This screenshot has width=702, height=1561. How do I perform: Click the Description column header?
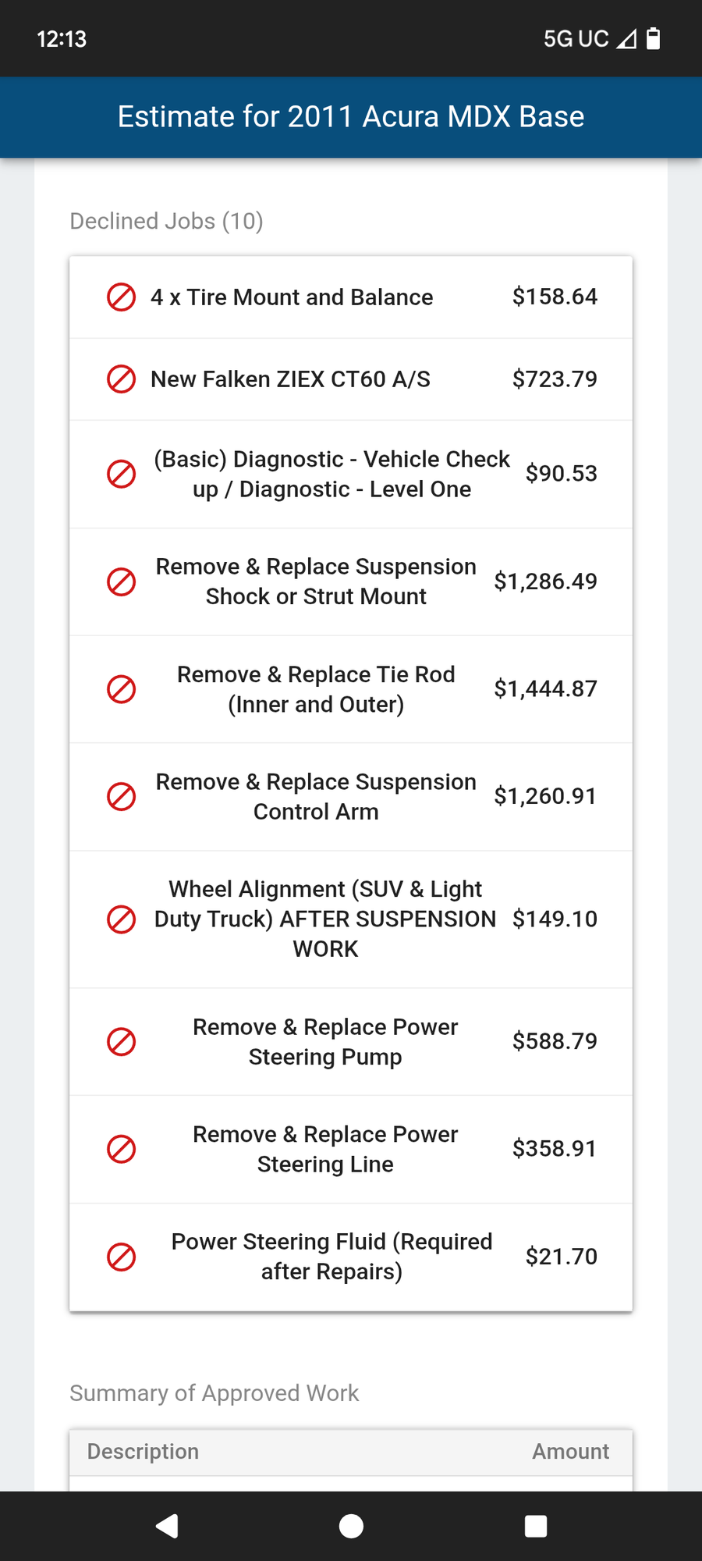pos(143,1452)
